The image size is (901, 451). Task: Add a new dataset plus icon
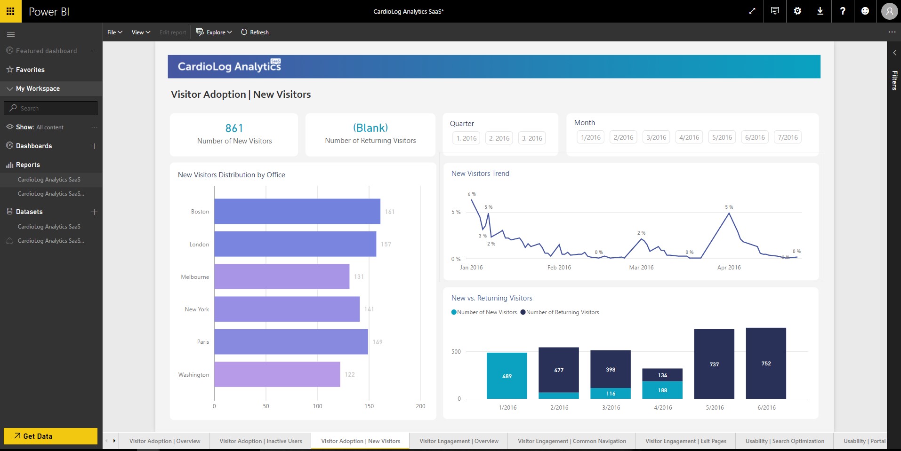tap(94, 212)
